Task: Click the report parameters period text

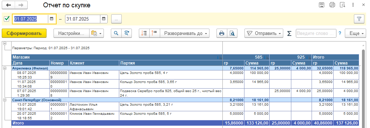Action: pyautogui.click(x=51, y=48)
